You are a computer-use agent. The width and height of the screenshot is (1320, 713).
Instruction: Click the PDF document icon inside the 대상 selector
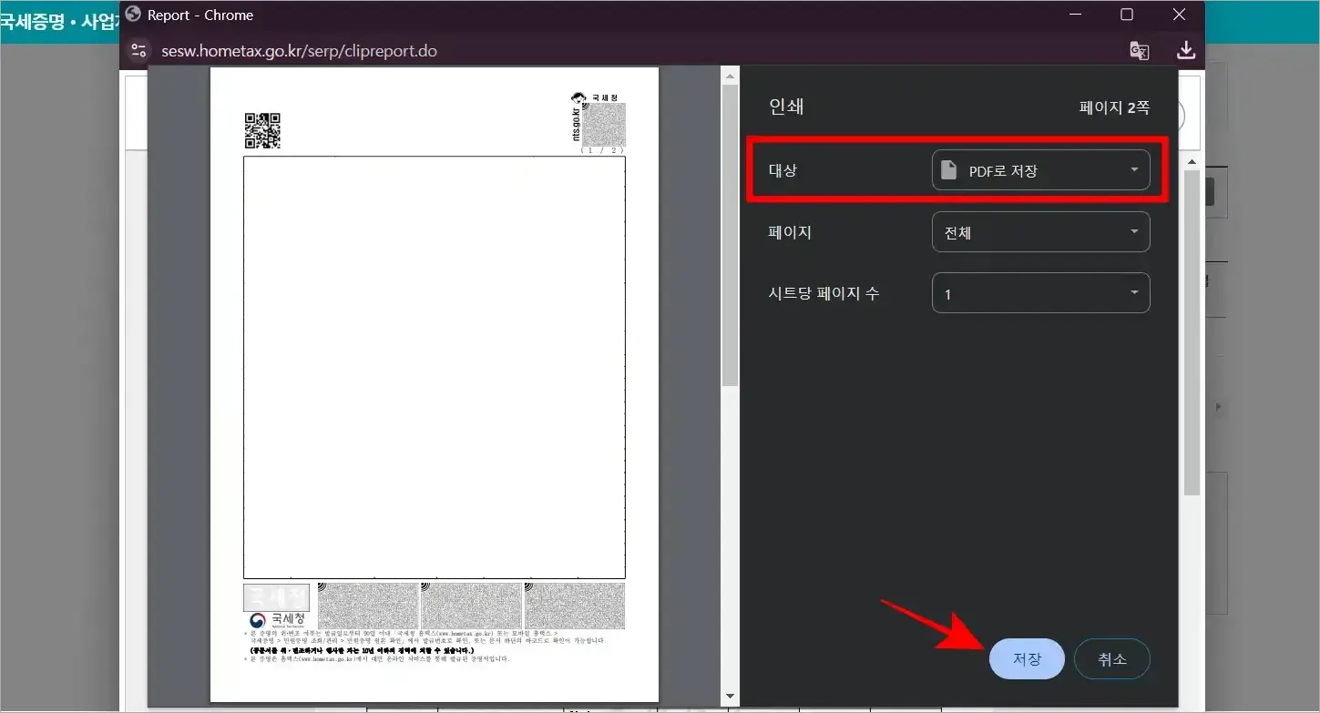click(947, 169)
